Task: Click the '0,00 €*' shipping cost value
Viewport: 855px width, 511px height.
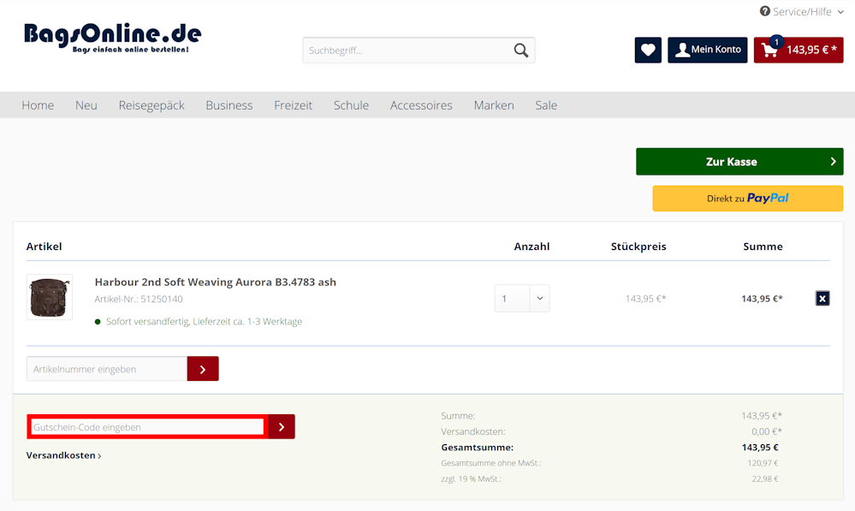Action: click(767, 431)
